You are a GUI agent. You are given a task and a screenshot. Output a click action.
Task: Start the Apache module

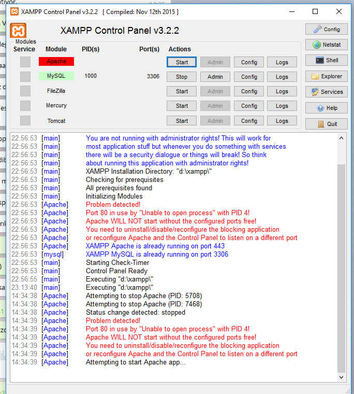pyautogui.click(x=182, y=62)
